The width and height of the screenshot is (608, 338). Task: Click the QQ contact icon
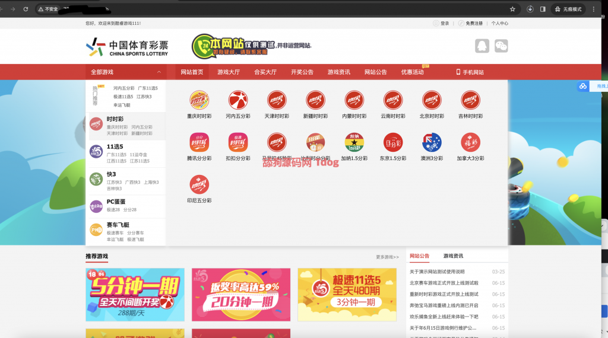point(482,46)
